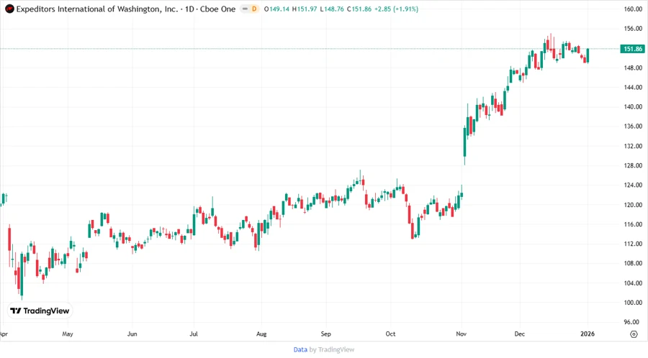
Task: Click the 112.00 price axis label
Action: pos(633,244)
